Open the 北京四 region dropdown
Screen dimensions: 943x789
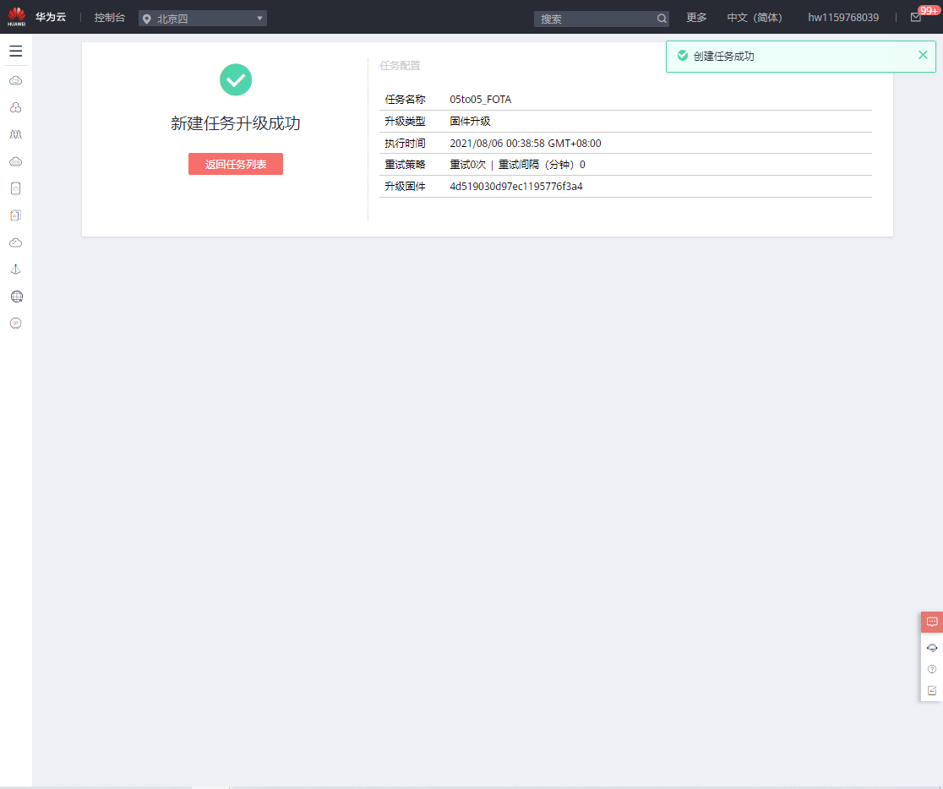[x=203, y=19]
